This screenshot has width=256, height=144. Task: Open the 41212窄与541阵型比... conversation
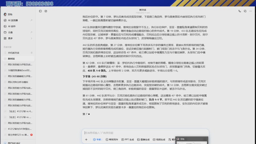pos(19,129)
